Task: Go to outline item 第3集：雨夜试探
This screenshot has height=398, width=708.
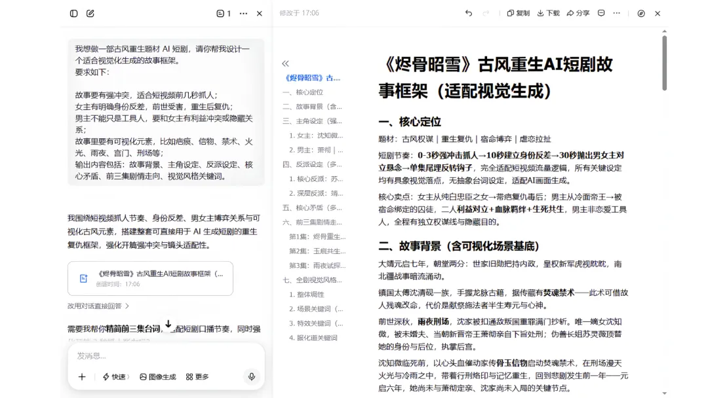Action: pos(317,266)
